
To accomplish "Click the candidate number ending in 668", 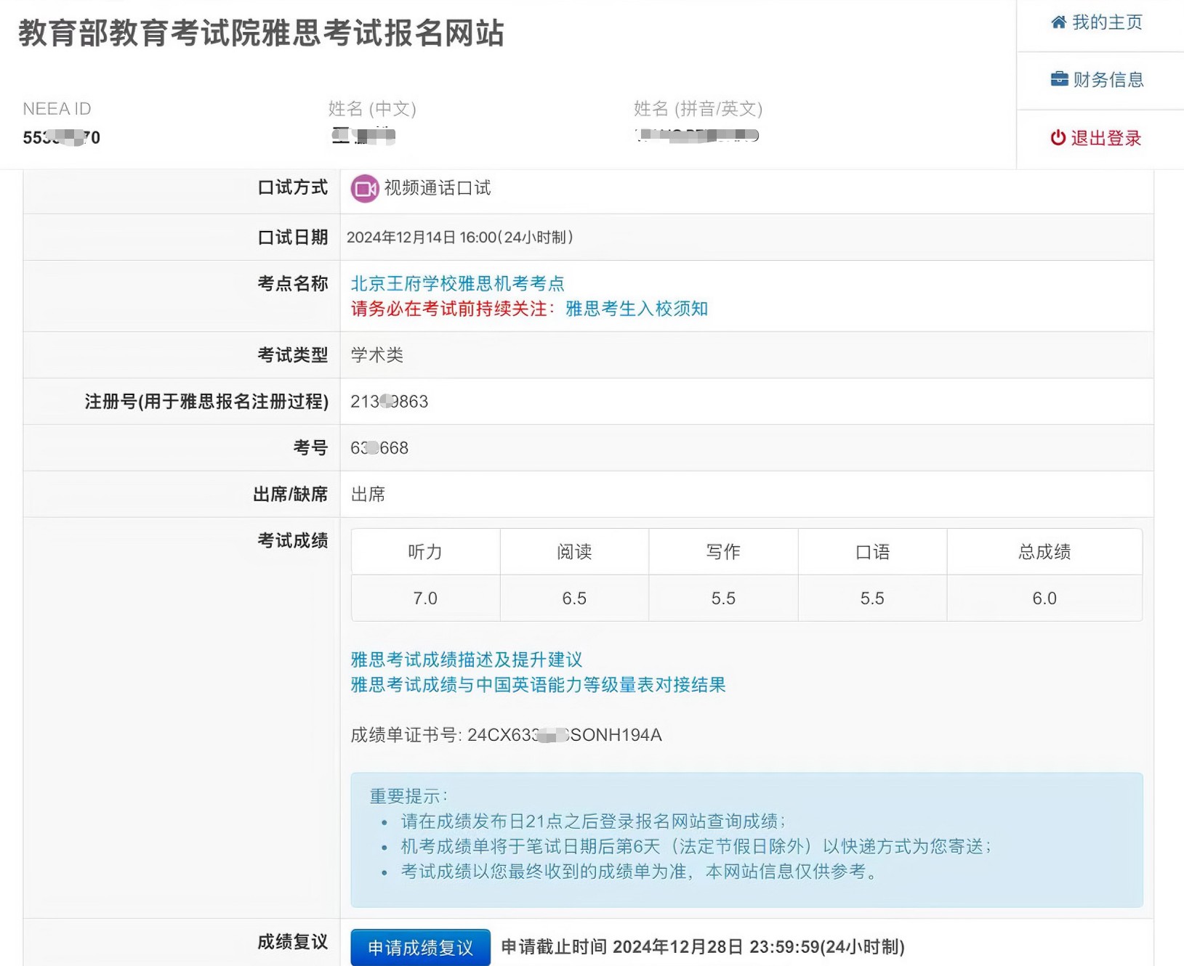I will 379,448.
